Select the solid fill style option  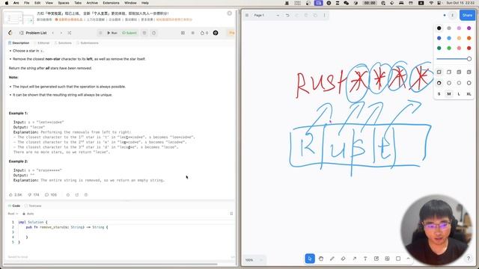pyautogui.click(x=459, y=72)
